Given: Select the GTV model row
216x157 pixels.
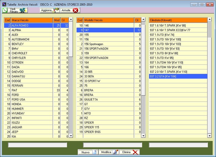Looking at the screenshot, I should [109, 109].
